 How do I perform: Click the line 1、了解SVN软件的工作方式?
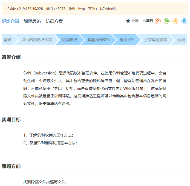[48, 135]
